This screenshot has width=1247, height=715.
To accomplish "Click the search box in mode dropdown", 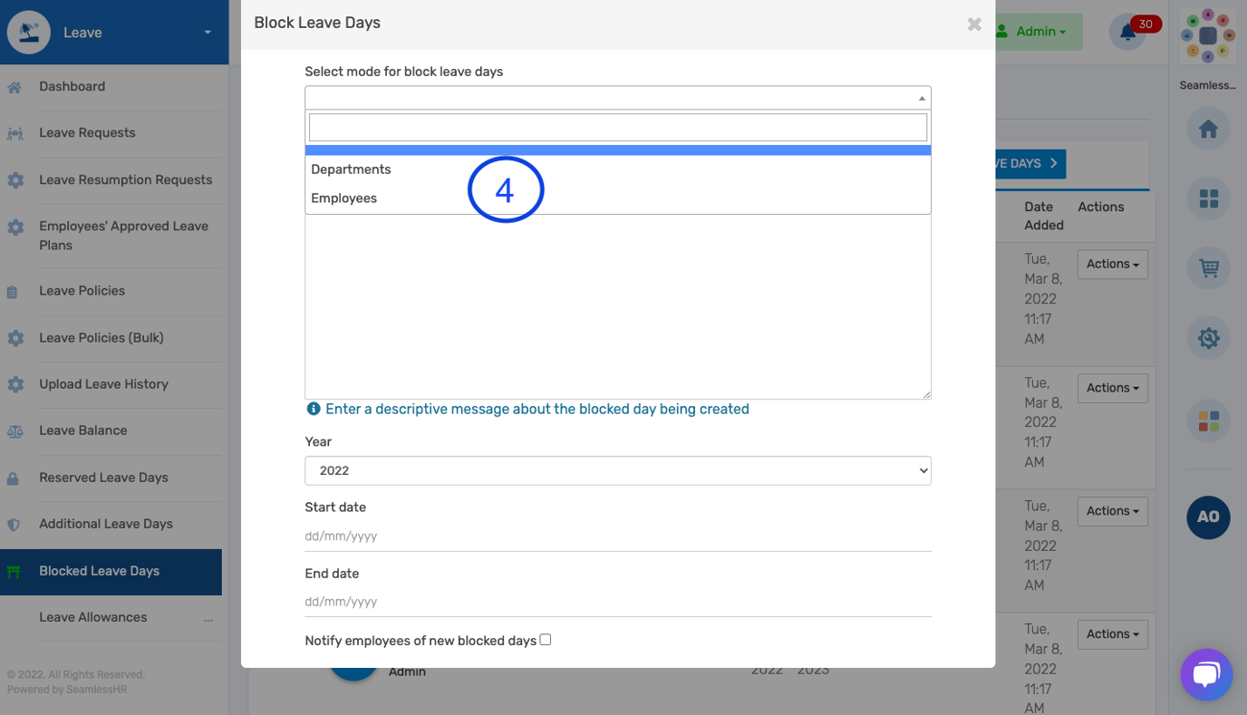I will click(x=617, y=127).
